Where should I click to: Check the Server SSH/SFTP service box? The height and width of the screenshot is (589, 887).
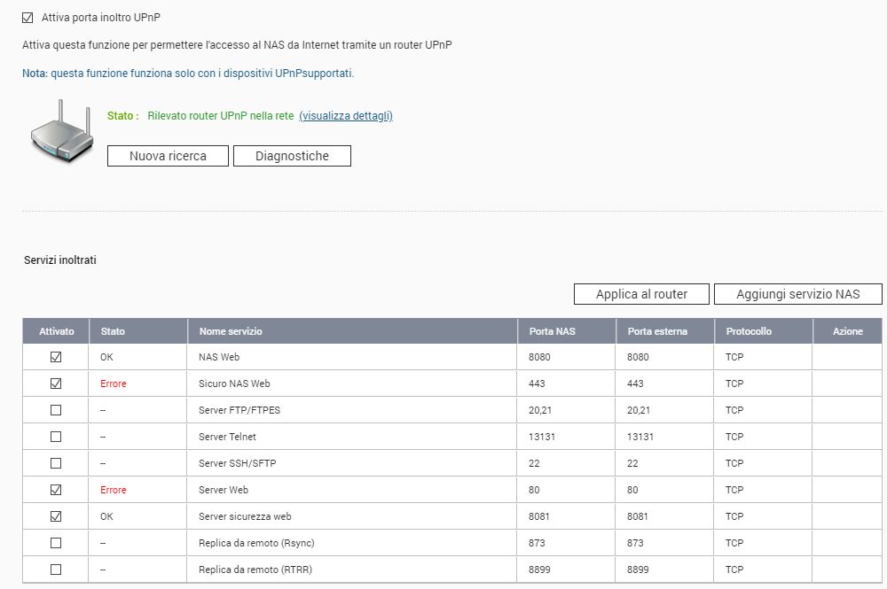(56, 463)
